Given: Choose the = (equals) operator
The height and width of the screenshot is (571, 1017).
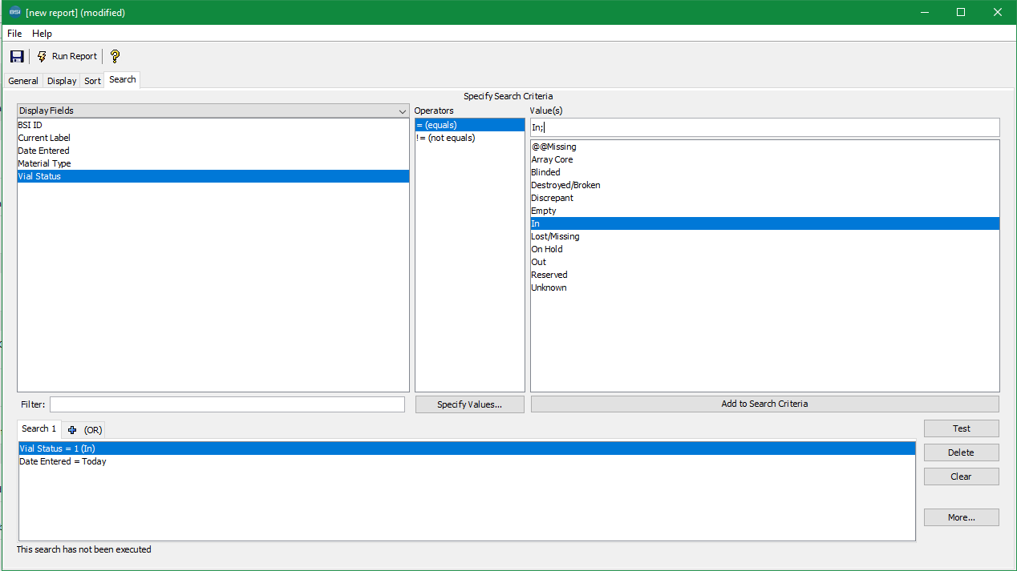Looking at the screenshot, I should point(469,125).
